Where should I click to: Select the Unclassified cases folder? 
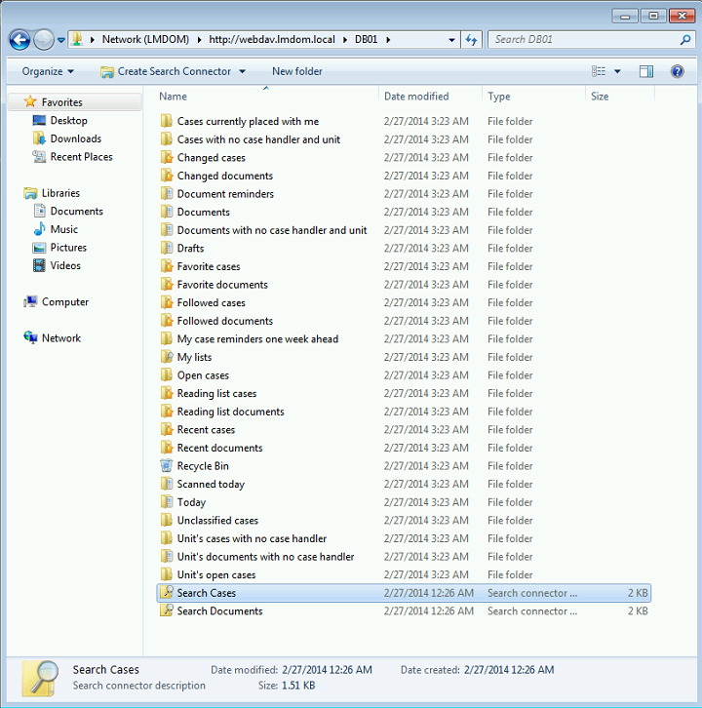click(217, 521)
